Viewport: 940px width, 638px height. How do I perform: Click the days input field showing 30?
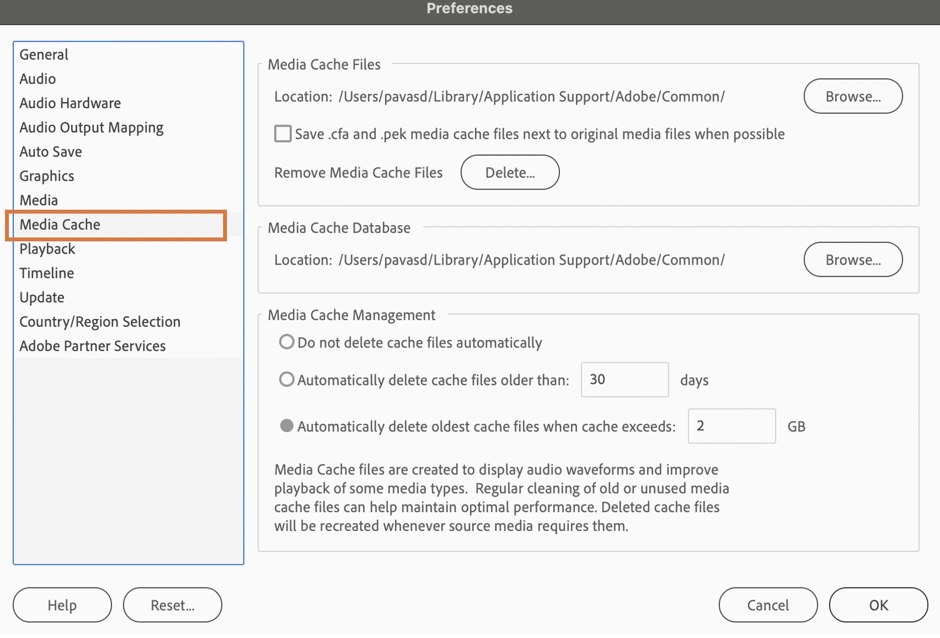click(x=624, y=379)
